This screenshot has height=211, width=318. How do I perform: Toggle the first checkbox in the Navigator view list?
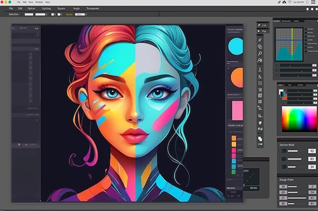tap(306, 29)
